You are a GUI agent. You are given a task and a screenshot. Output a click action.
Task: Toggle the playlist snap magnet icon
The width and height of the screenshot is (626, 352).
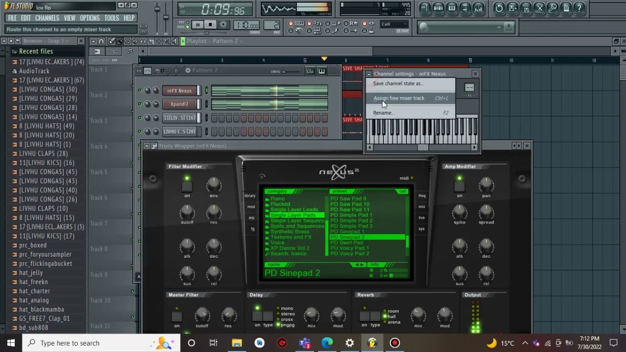point(101,41)
